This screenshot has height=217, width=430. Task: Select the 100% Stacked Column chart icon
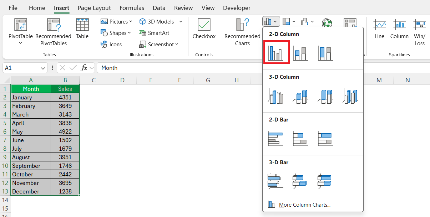325,53
